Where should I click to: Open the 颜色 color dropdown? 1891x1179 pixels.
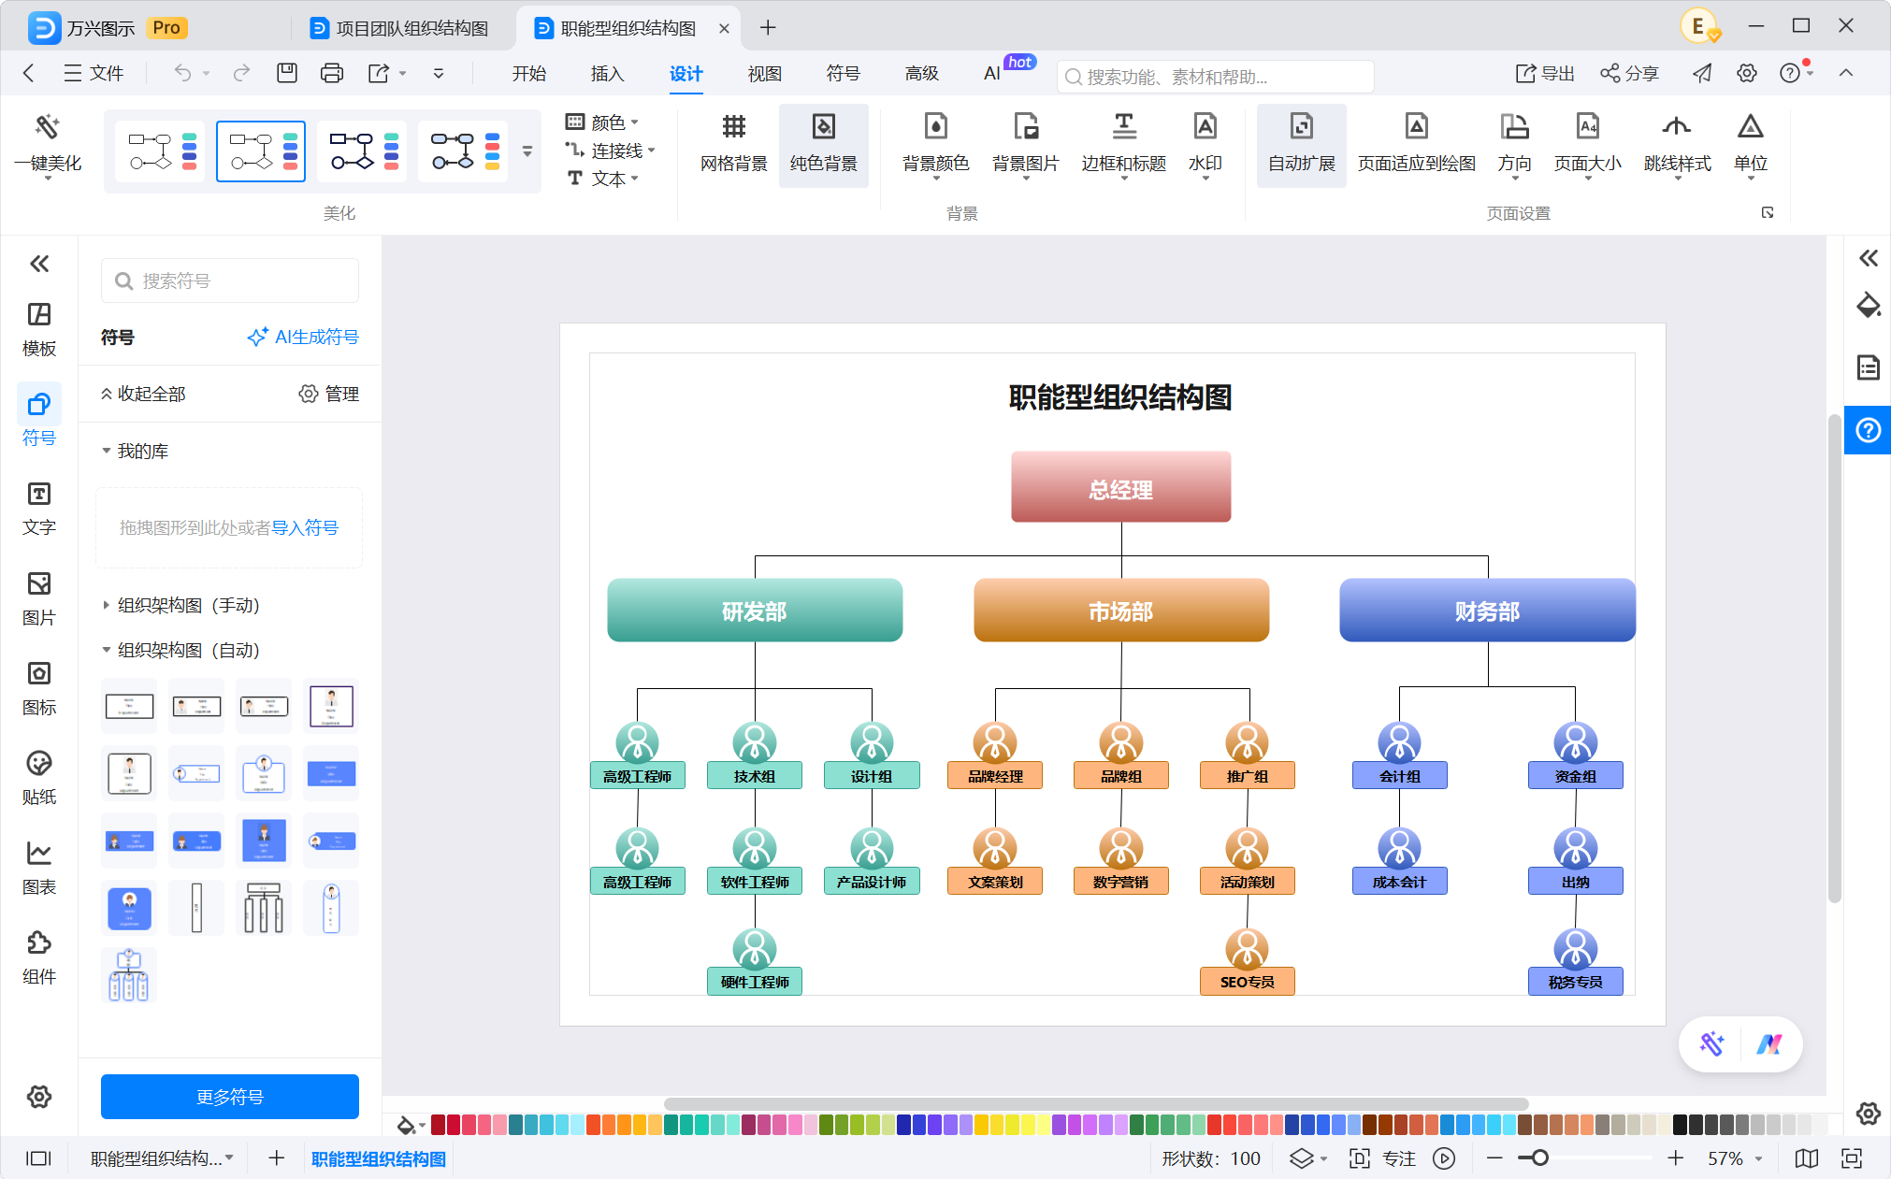[x=602, y=122]
